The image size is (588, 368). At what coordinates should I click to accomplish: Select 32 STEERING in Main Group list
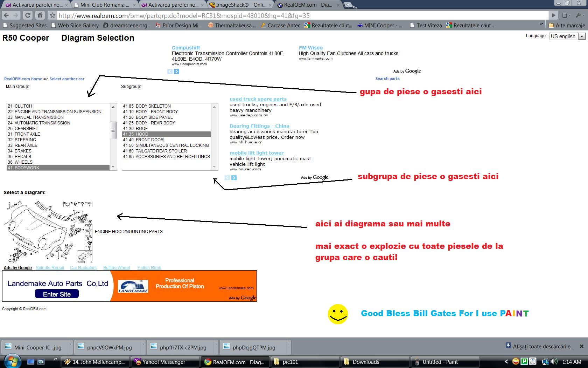tap(58, 140)
